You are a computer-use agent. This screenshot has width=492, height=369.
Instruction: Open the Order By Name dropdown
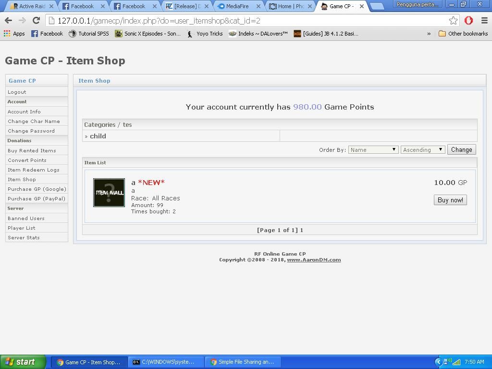373,150
